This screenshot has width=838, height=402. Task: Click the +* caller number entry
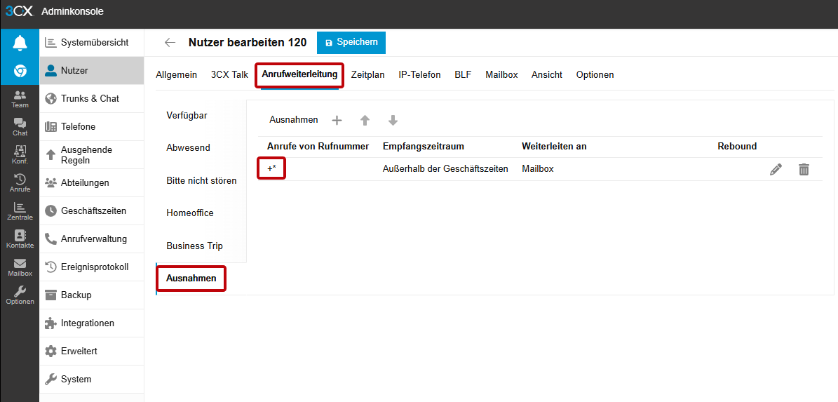[x=271, y=169]
